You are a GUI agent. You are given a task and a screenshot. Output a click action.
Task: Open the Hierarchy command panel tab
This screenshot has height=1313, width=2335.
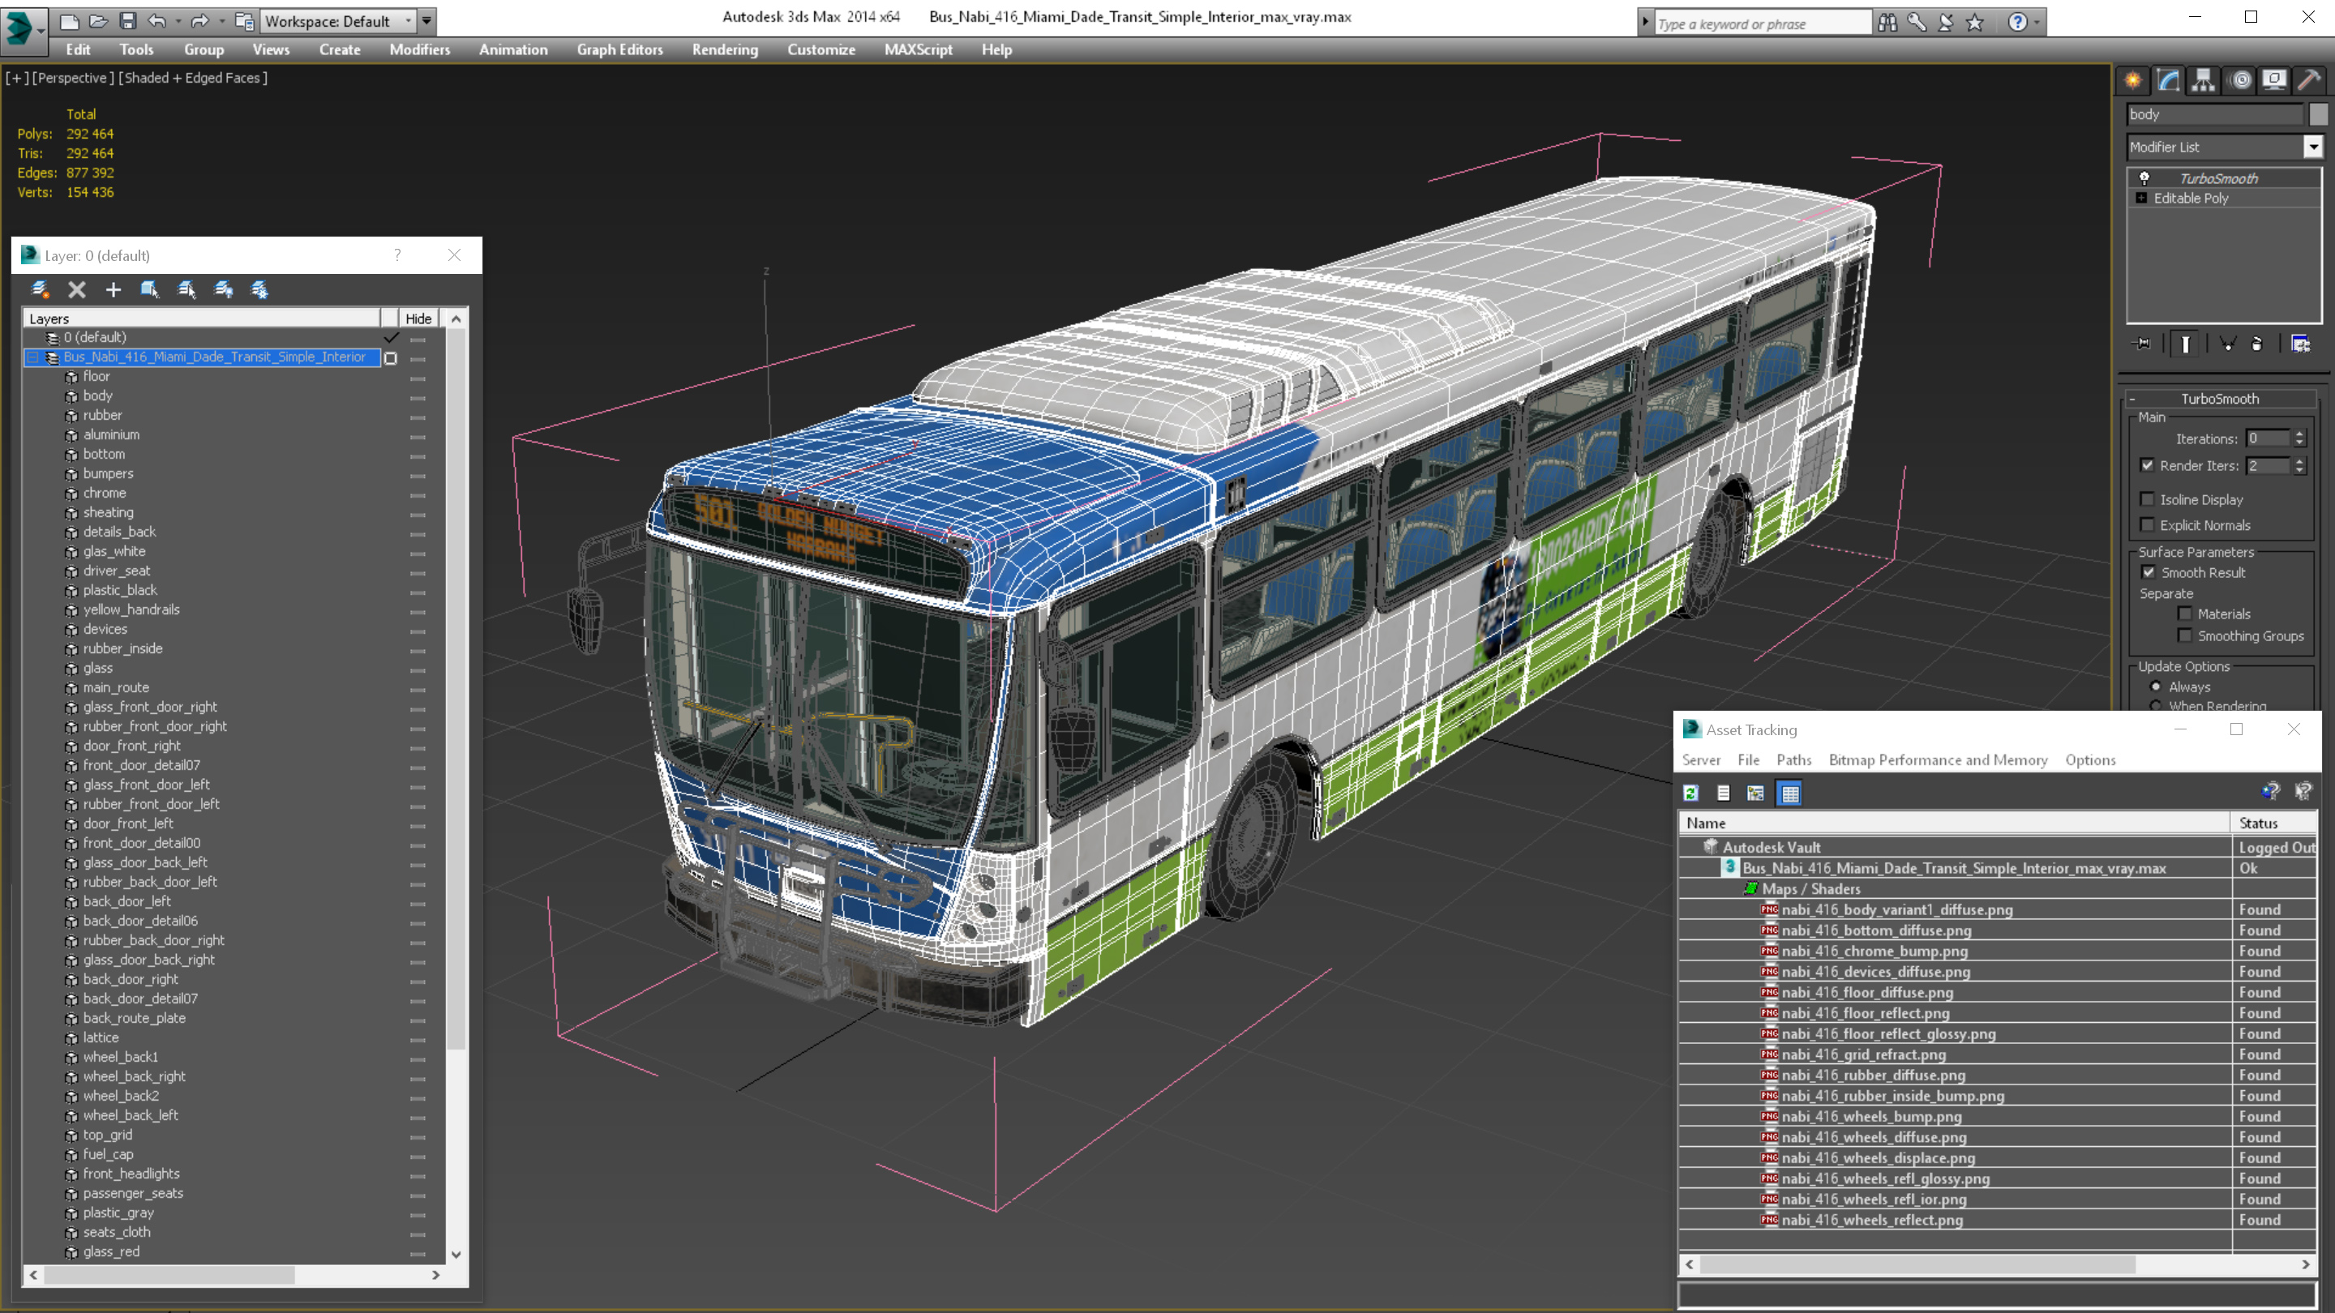2203,79
